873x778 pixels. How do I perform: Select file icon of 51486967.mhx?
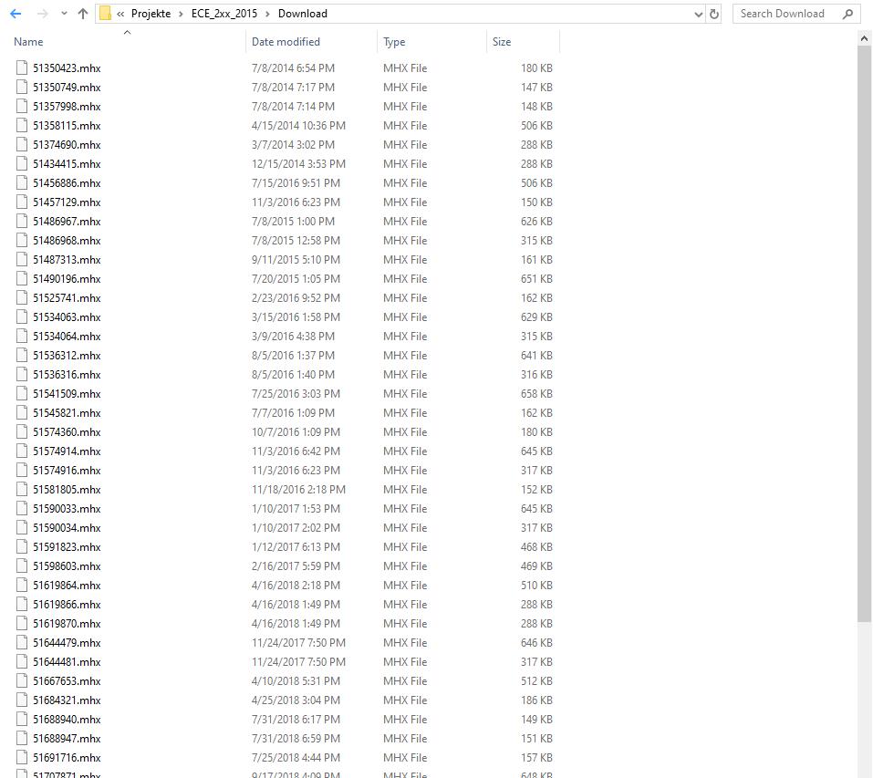pos(22,221)
